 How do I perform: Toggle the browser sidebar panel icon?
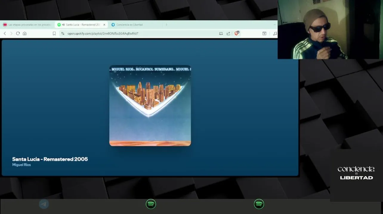[x=264, y=34]
